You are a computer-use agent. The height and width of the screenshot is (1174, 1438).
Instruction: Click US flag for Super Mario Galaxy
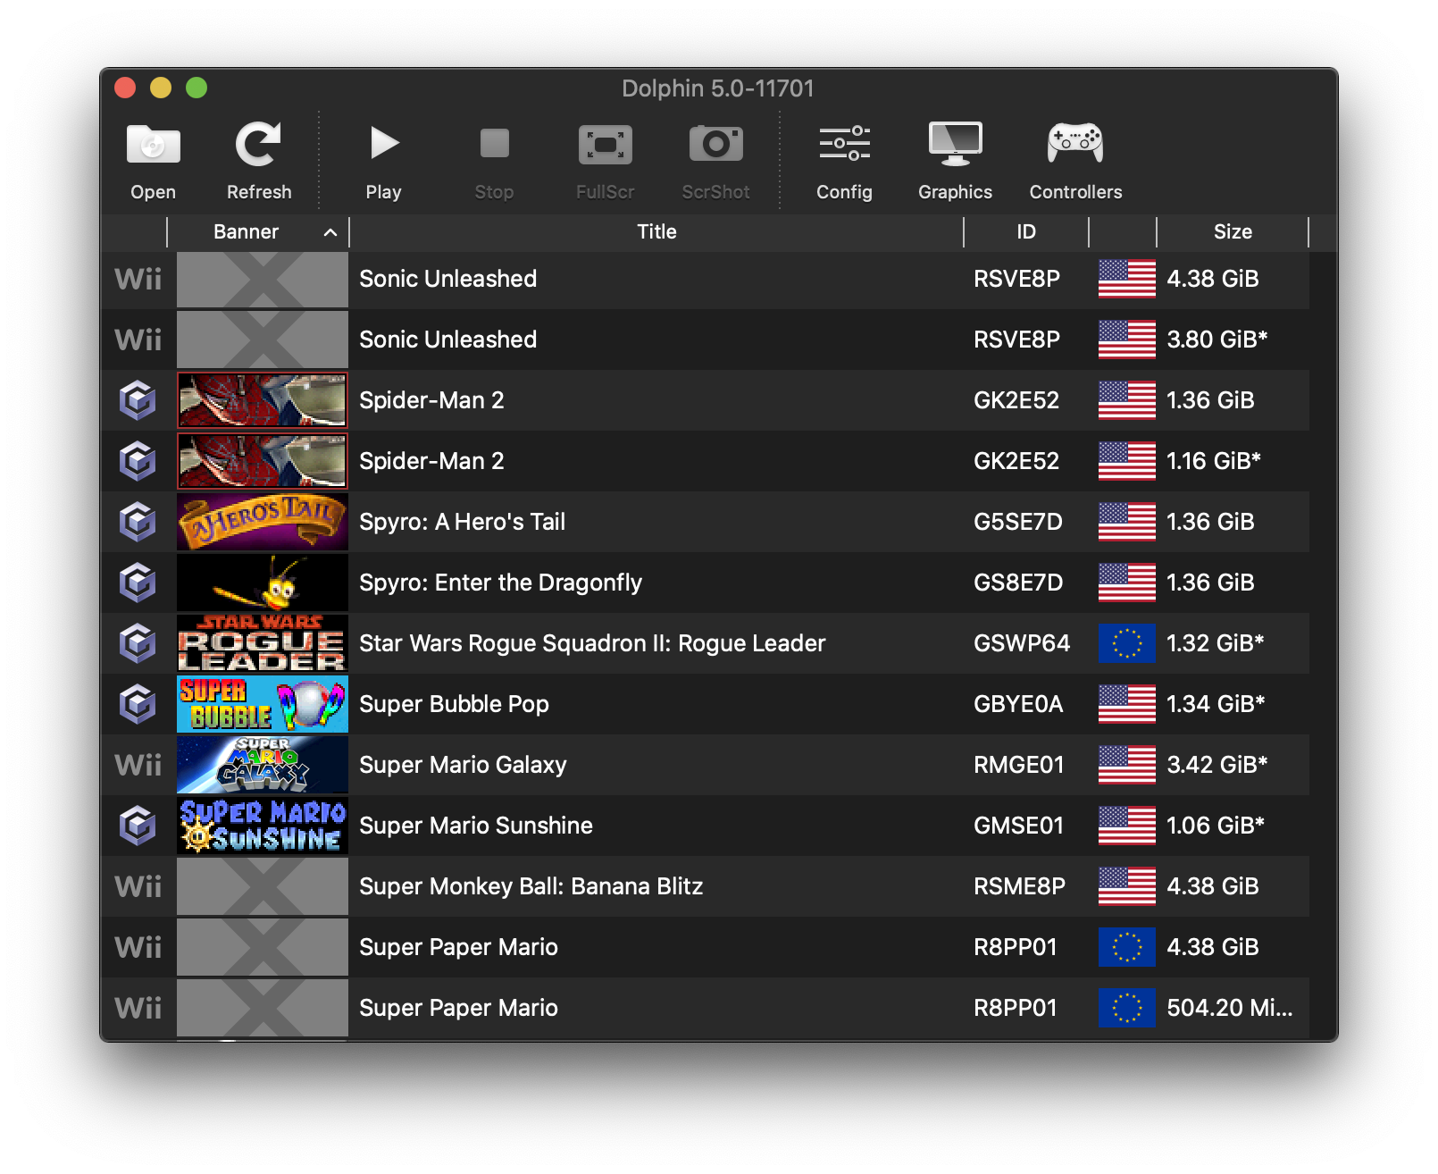1126,765
